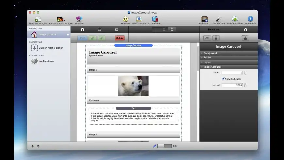This screenshot has width=284, height=160.
Task: Open the templates layout icon
Action: point(100,30)
